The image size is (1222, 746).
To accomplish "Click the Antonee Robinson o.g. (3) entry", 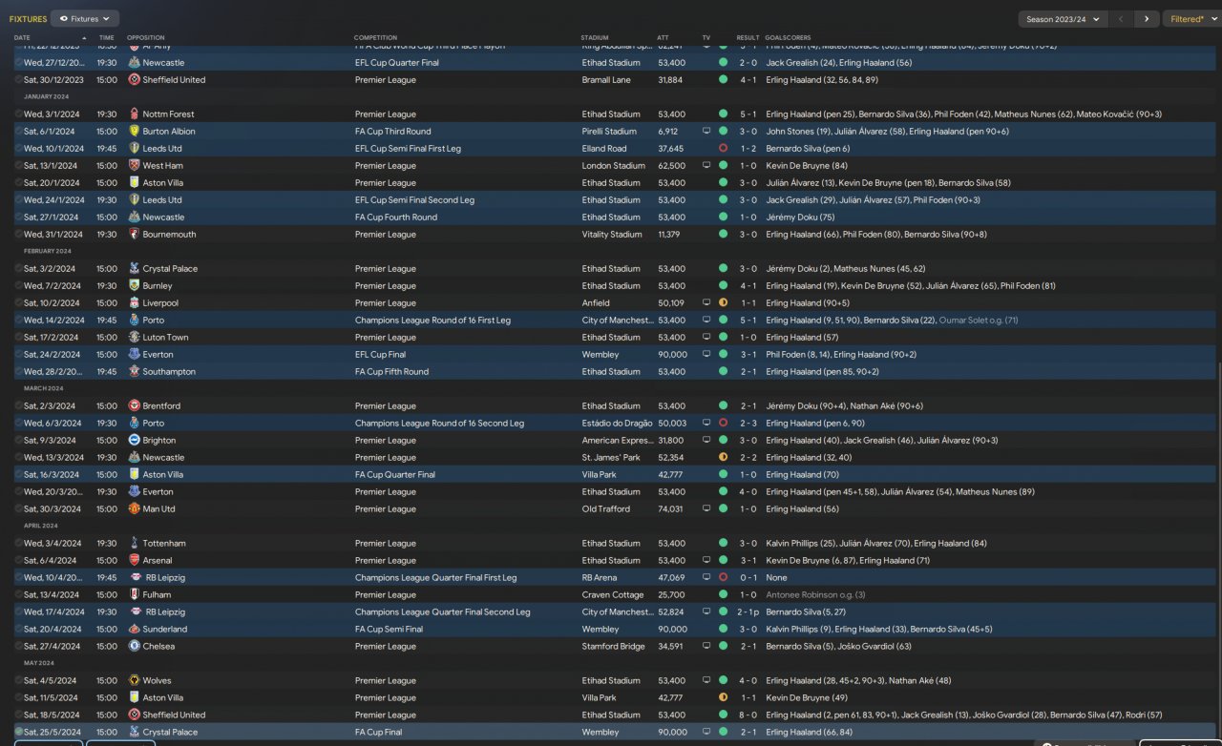I will [x=815, y=595].
